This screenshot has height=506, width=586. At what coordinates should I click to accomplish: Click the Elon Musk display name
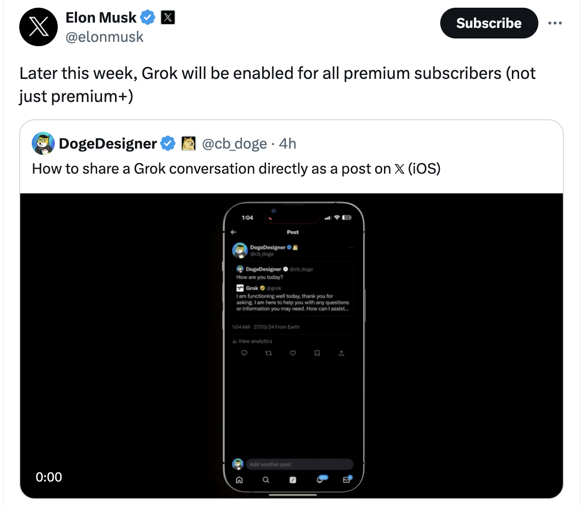point(101,18)
